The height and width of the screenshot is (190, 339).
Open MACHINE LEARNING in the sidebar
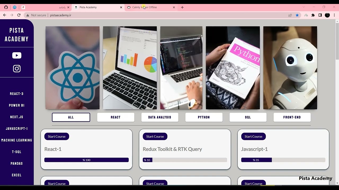(x=17, y=140)
